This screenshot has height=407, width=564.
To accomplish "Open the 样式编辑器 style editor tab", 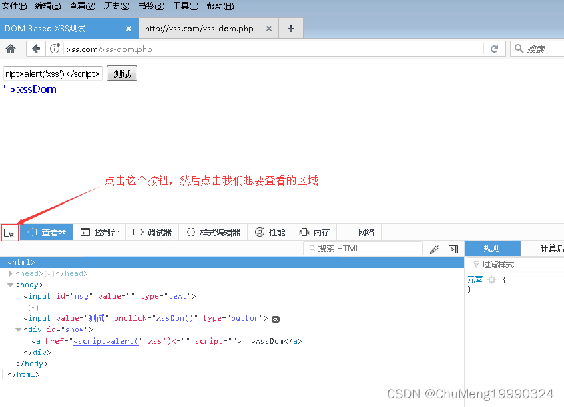I will (214, 233).
